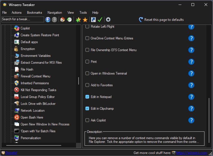Open the File menu
This screenshot has width=213, height=156.
click(x=5, y=13)
